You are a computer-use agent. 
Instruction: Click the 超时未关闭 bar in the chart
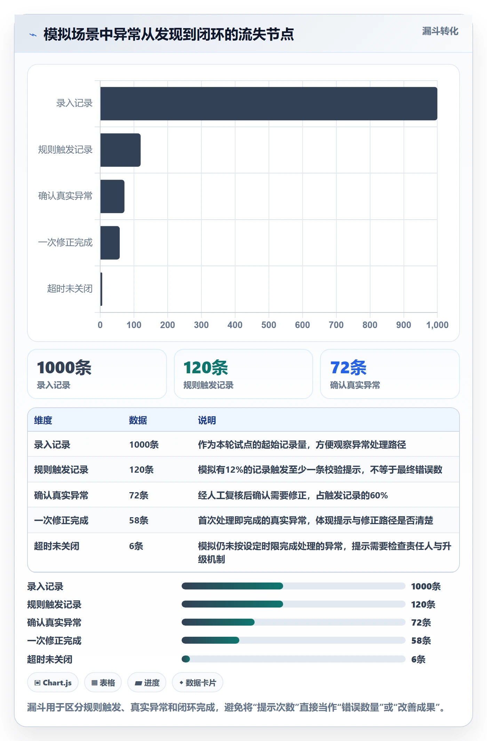101,289
